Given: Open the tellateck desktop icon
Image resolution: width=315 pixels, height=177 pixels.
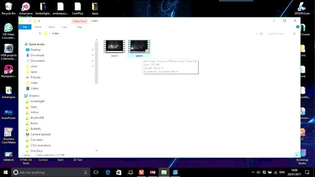Looking at the screenshot, I should tap(8, 156).
